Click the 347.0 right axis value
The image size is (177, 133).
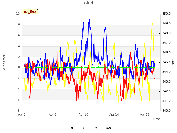tap(166, 43)
